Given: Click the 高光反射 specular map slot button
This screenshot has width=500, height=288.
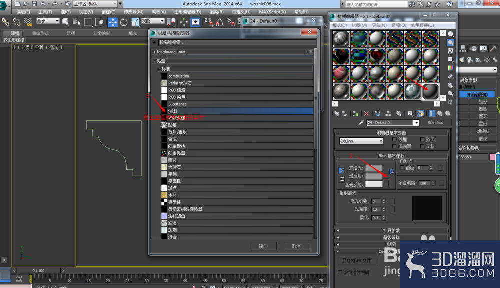Looking at the screenshot, I should tap(387, 184).
